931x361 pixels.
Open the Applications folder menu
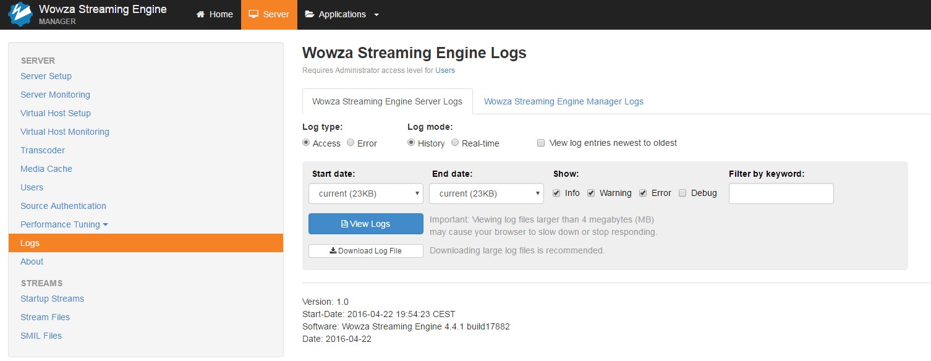click(x=342, y=14)
